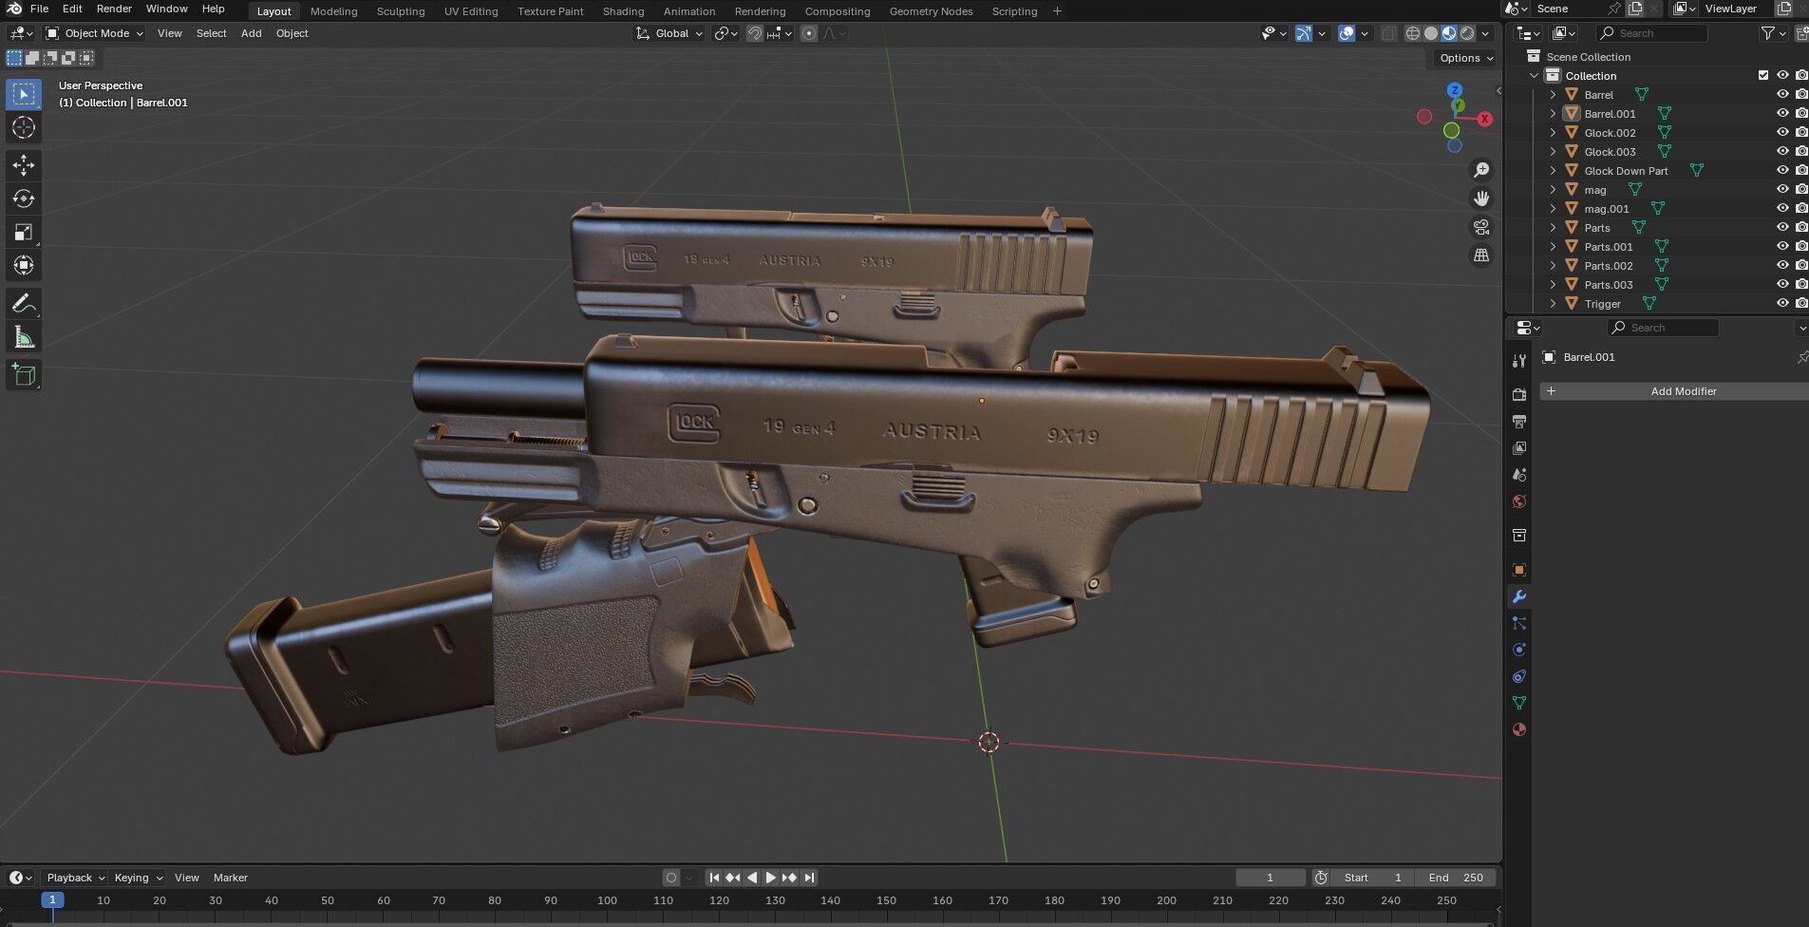The height and width of the screenshot is (927, 1809).
Task: Hide the mag object in viewport
Action: [1782, 189]
